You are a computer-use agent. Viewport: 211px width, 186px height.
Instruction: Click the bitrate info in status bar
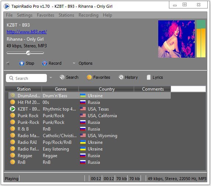coord(177,179)
